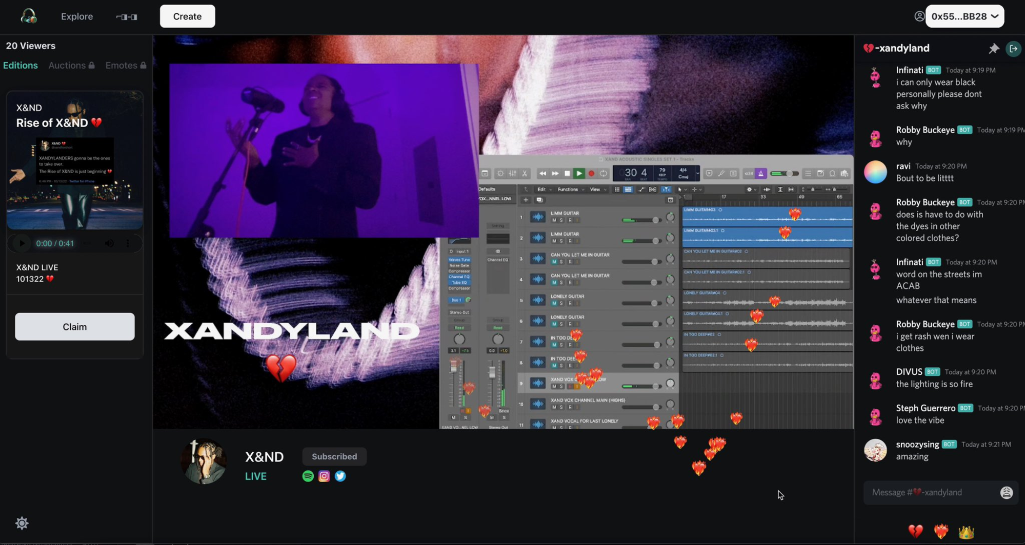Switch to the Auctions tab
The height and width of the screenshot is (545, 1025).
pos(71,66)
